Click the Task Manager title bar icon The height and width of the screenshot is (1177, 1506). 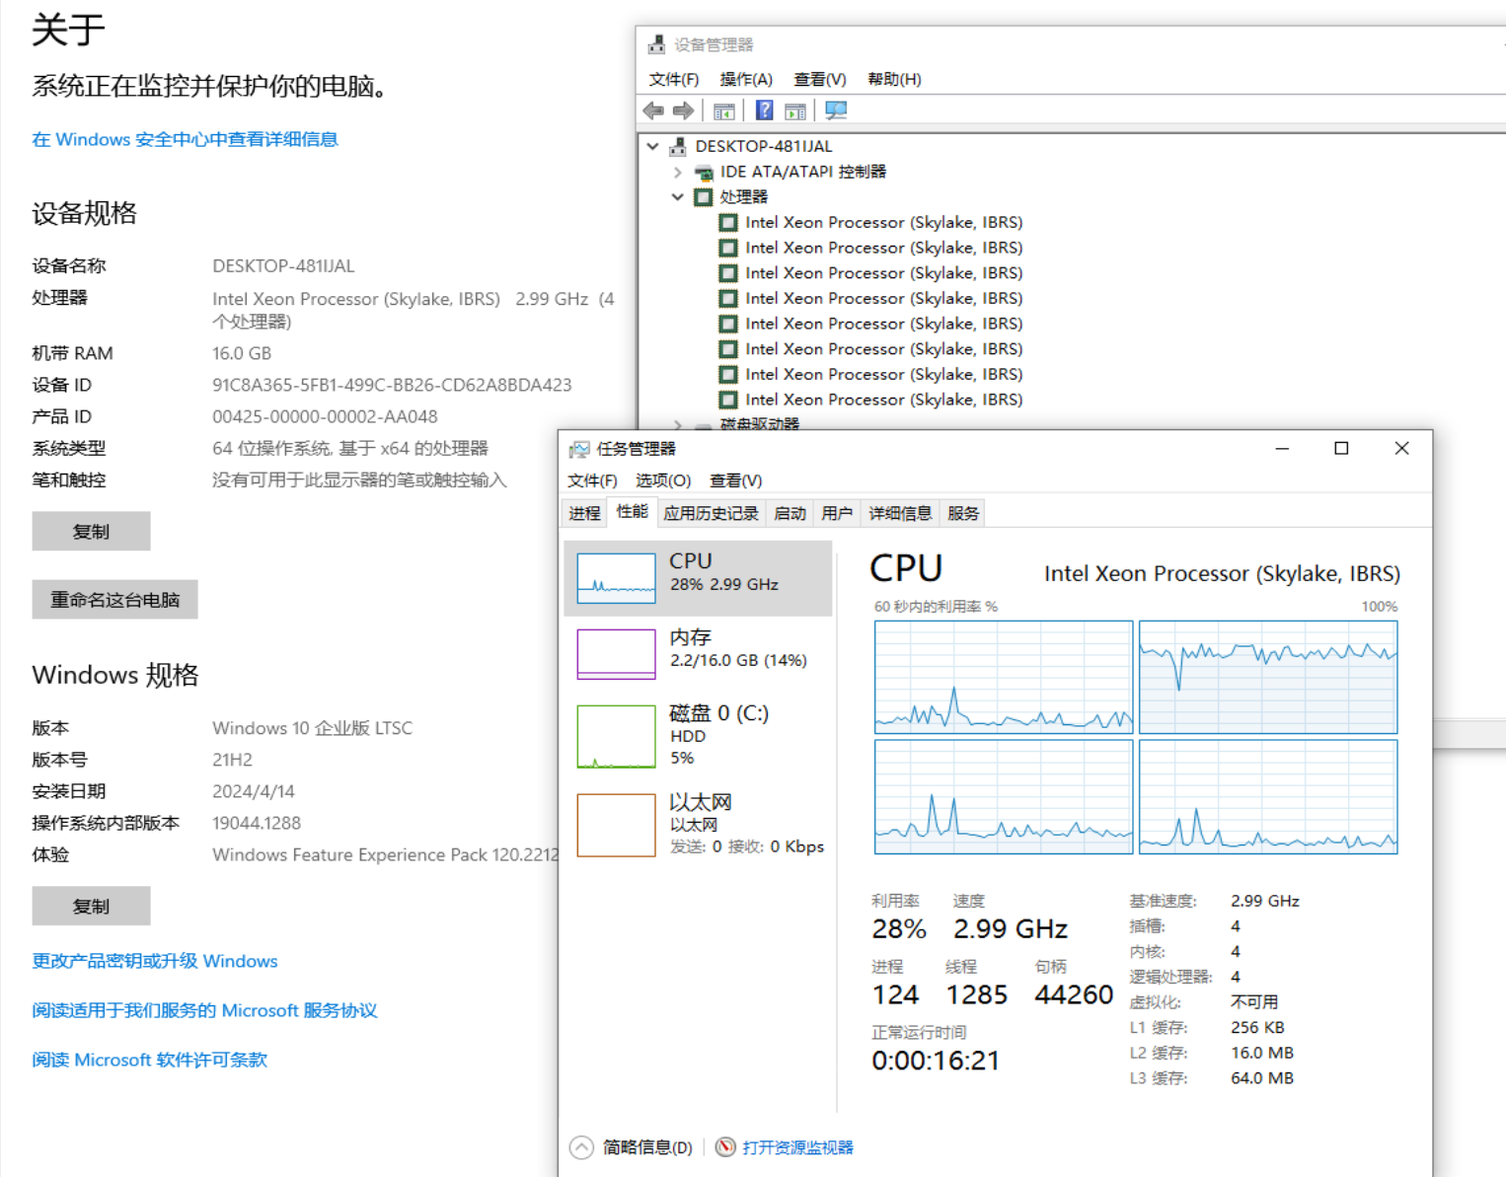click(x=579, y=450)
